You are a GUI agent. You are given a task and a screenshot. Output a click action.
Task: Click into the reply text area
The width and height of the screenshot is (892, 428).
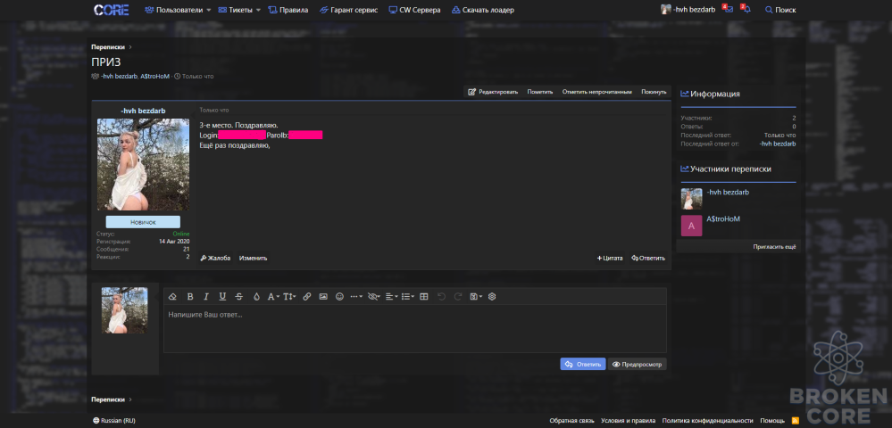click(414, 328)
